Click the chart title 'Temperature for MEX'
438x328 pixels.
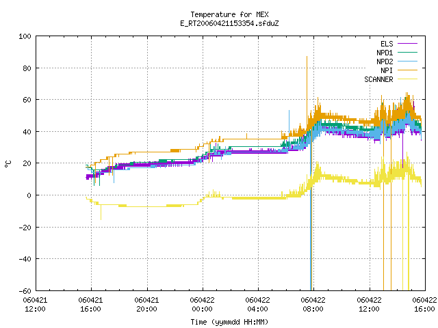(x=229, y=14)
